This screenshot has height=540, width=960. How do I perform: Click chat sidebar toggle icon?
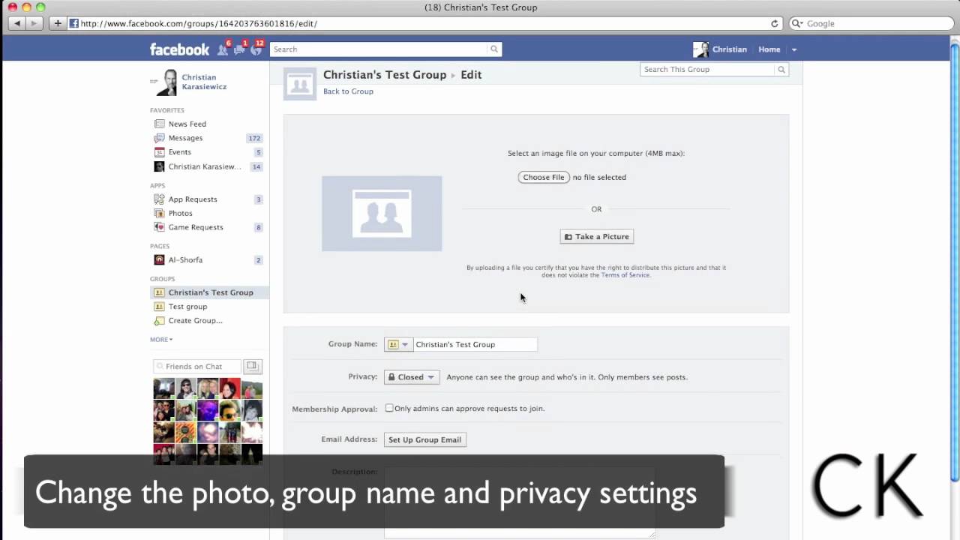[252, 366]
